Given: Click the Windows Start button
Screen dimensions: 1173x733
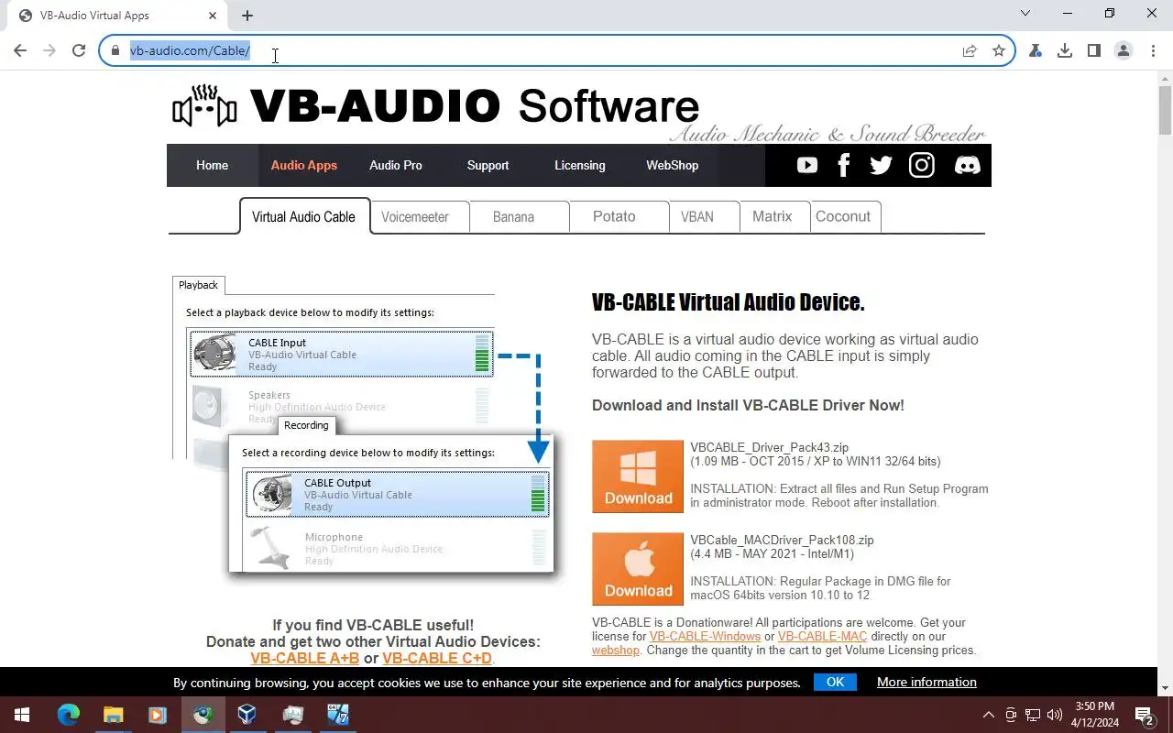Looking at the screenshot, I should 22,715.
